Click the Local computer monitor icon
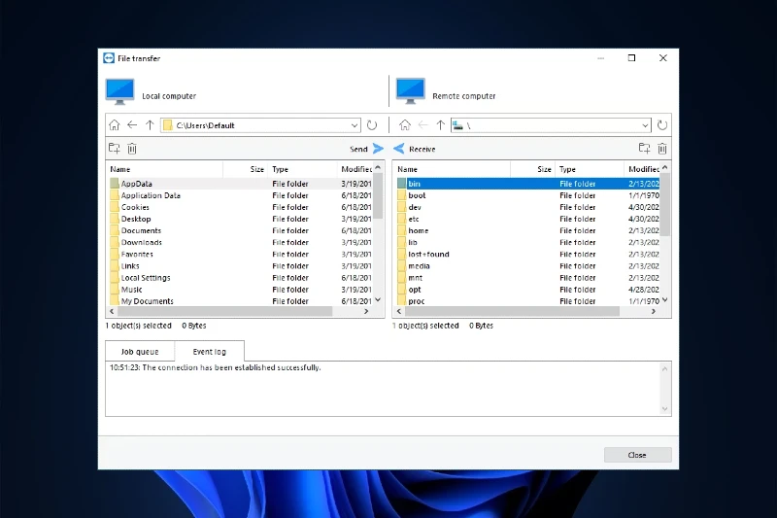Image resolution: width=777 pixels, height=518 pixels. coord(119,91)
